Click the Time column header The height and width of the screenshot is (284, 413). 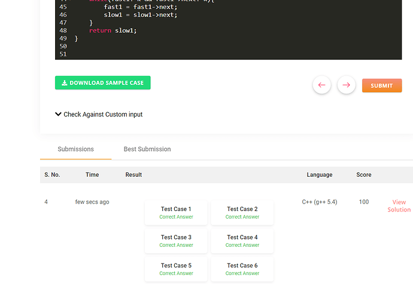tap(92, 175)
